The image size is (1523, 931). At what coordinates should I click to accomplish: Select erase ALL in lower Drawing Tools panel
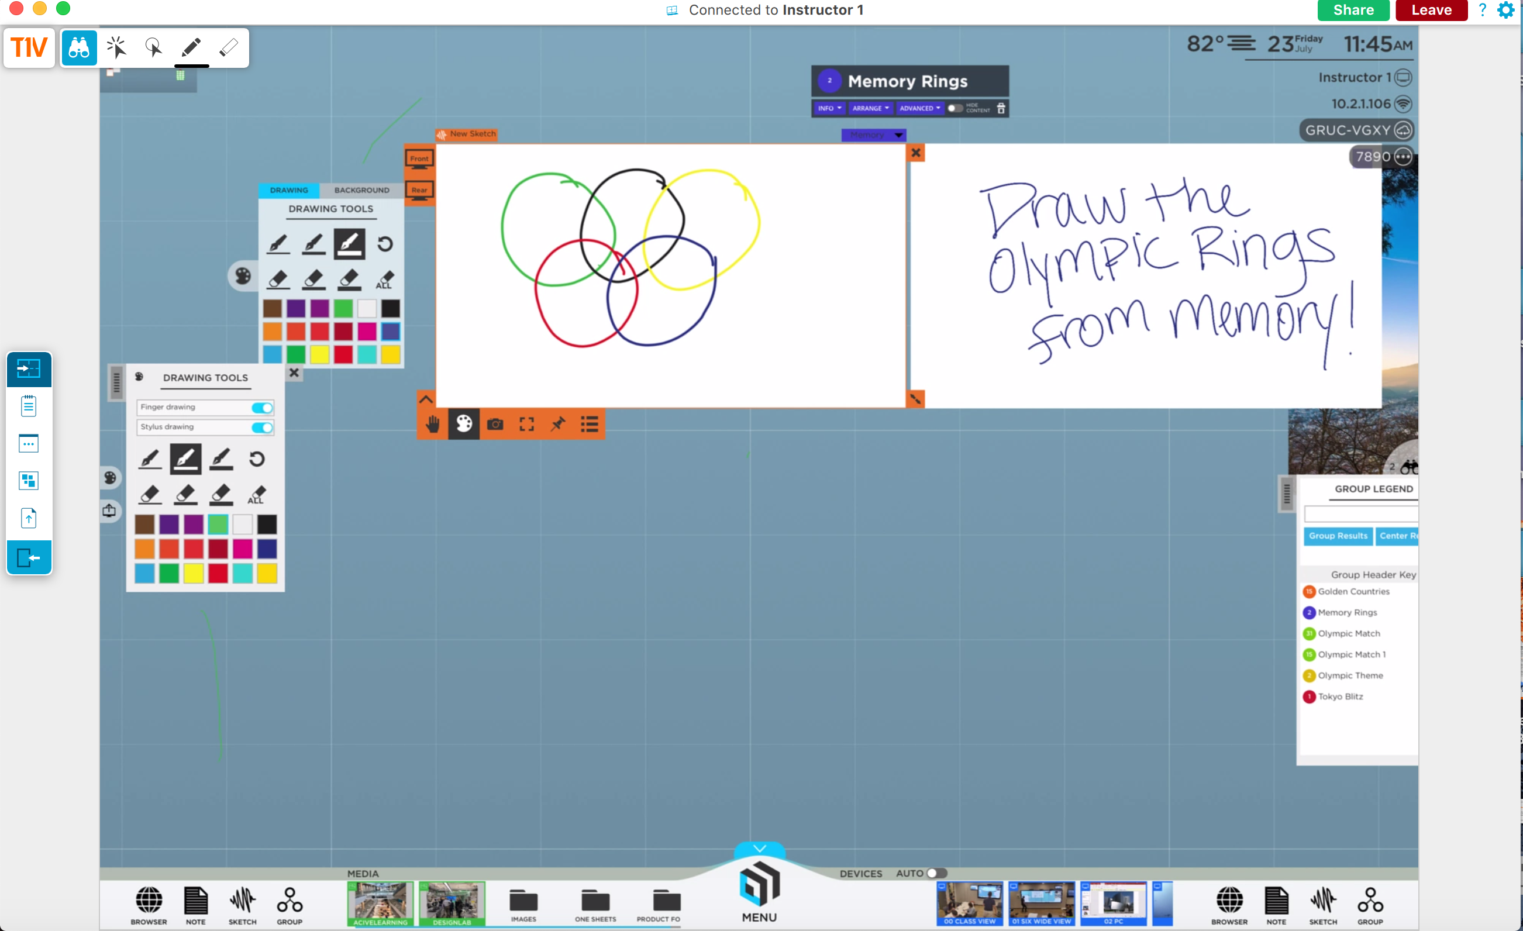(257, 495)
